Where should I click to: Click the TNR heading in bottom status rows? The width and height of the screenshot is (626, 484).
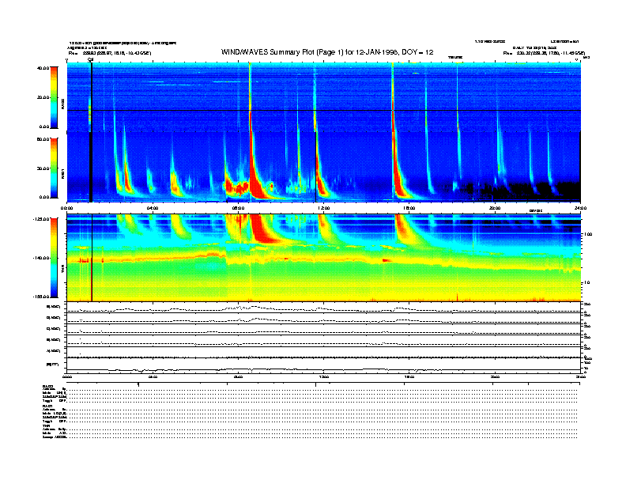tap(46, 426)
